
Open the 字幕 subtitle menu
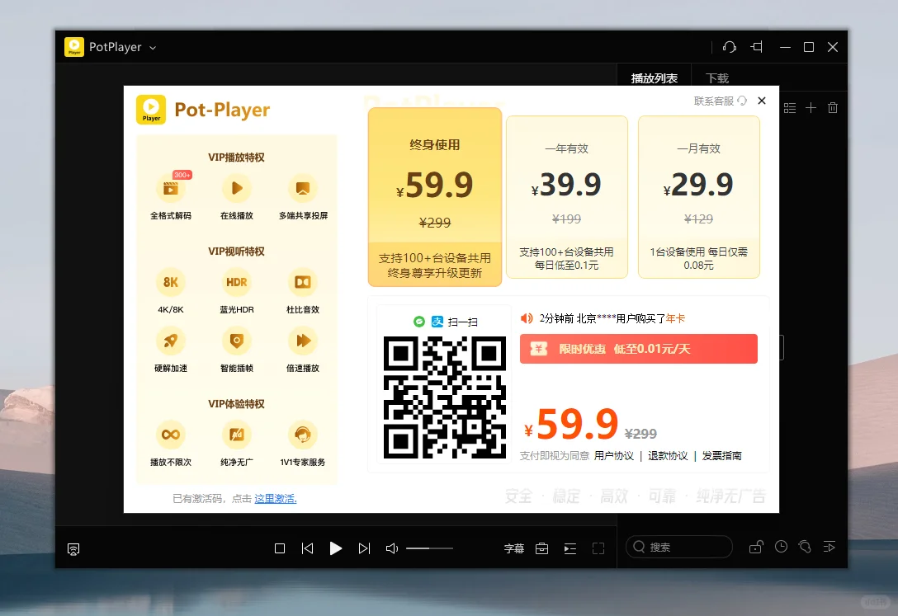tap(513, 548)
